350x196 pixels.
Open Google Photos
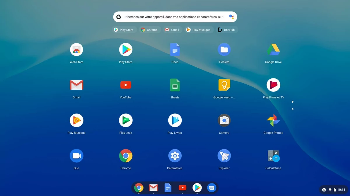coord(273,121)
